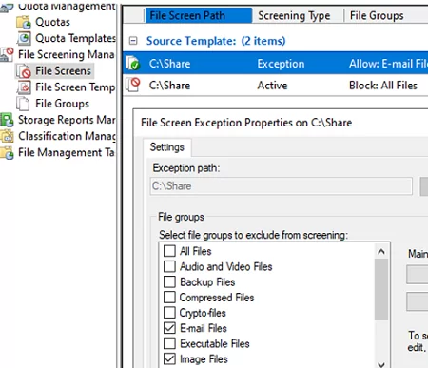The width and height of the screenshot is (428, 368).
Task: Click the Quotas folder icon
Action: pos(24,22)
